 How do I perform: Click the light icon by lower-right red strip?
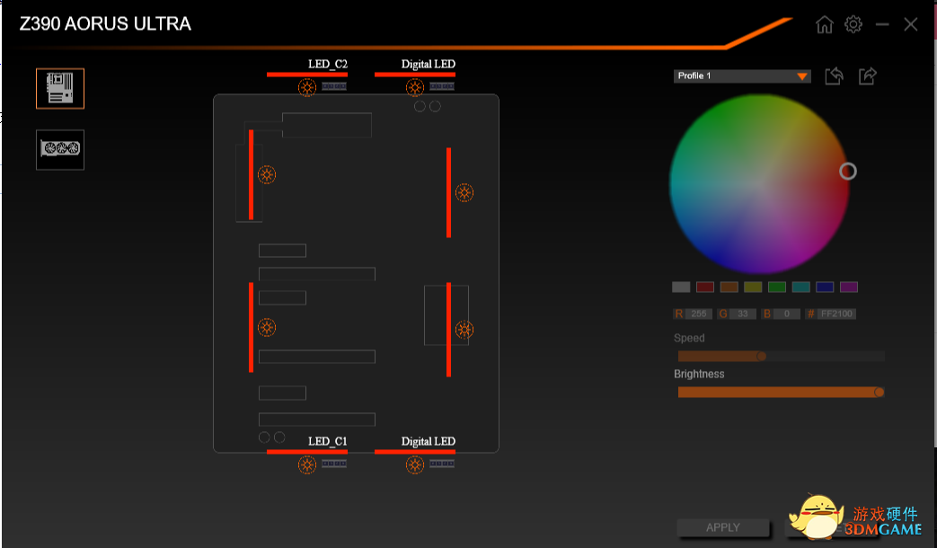click(x=464, y=330)
